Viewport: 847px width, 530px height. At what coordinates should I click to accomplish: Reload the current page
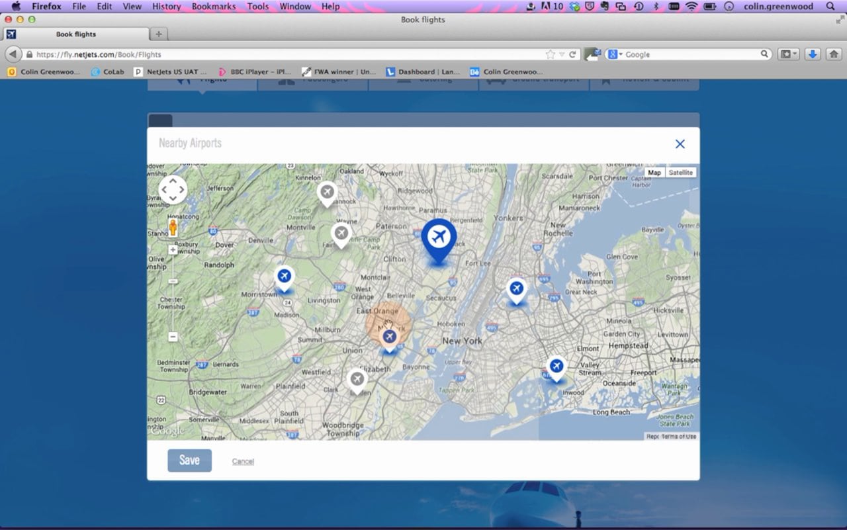(x=572, y=54)
